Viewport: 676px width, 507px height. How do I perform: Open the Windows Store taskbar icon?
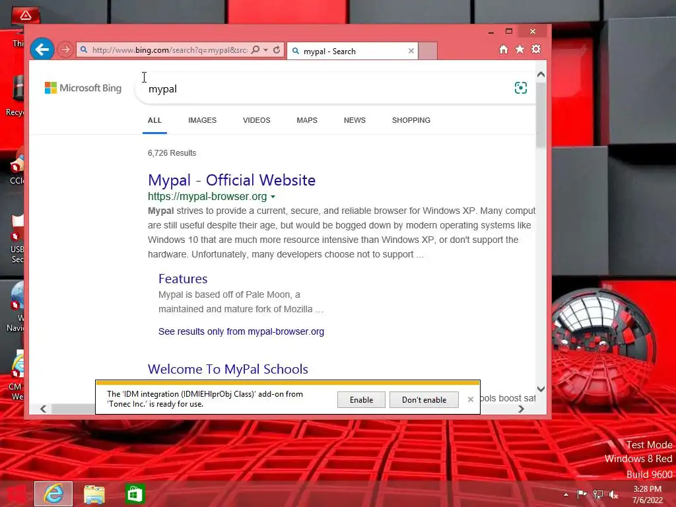pos(135,494)
